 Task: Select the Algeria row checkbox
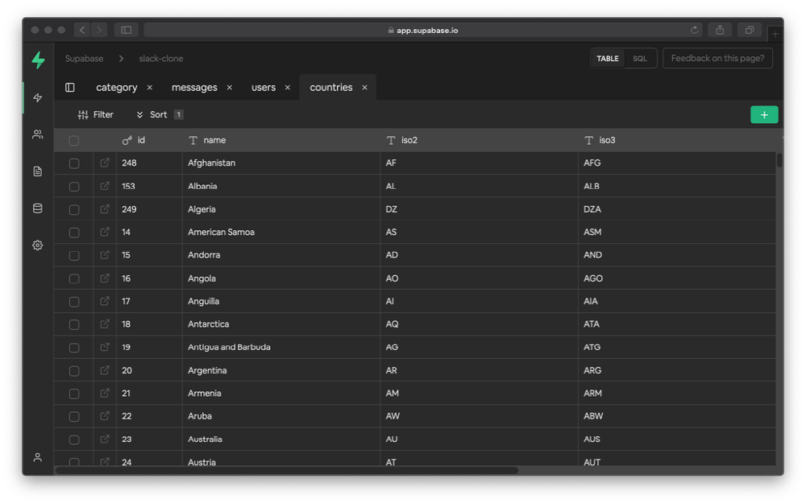click(74, 209)
